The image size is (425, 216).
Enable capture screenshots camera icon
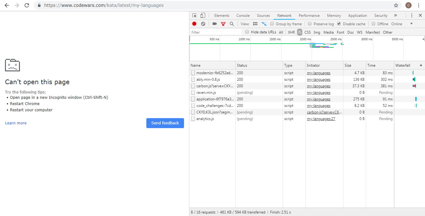click(215, 24)
